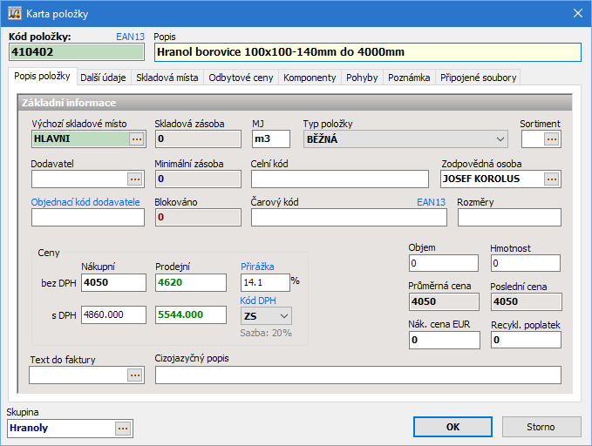Open the Připojené soubory tab
This screenshot has width=592, height=446.
click(478, 78)
